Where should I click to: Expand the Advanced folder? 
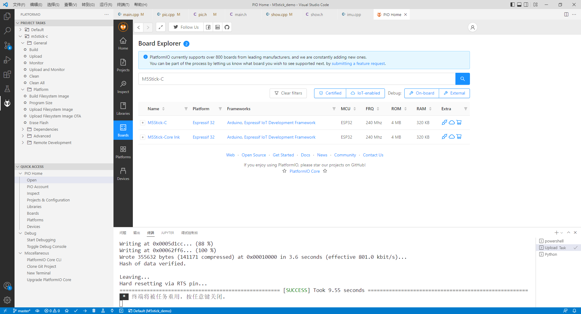(x=23, y=136)
